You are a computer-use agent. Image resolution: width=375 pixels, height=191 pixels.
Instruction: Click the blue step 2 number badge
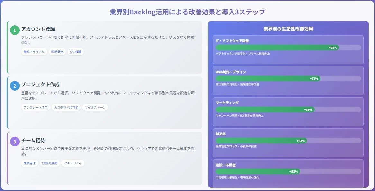[14, 86]
